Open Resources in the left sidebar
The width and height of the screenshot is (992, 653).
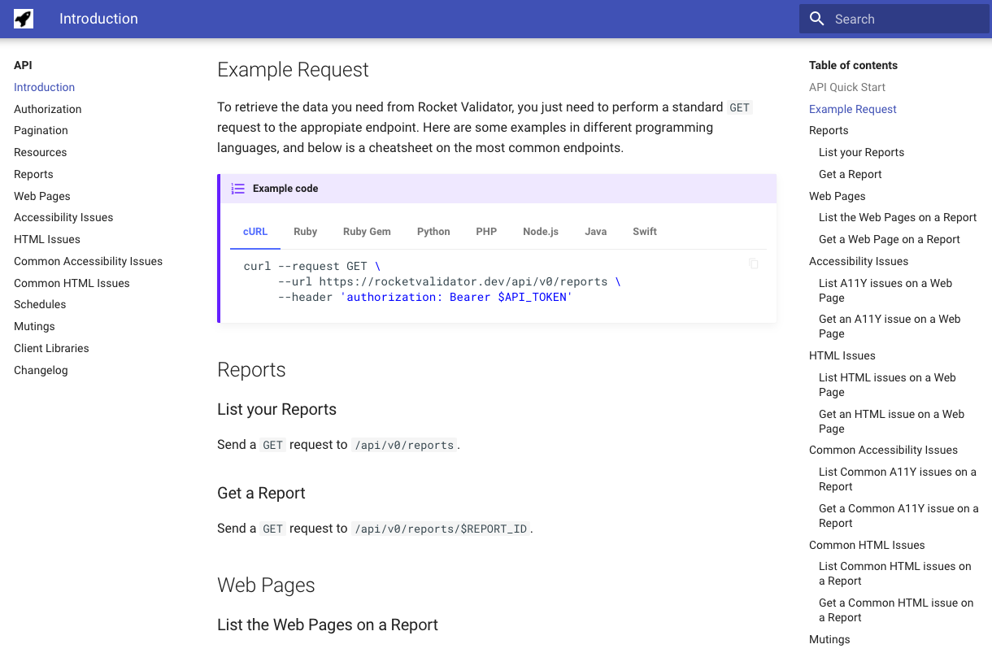coord(40,152)
